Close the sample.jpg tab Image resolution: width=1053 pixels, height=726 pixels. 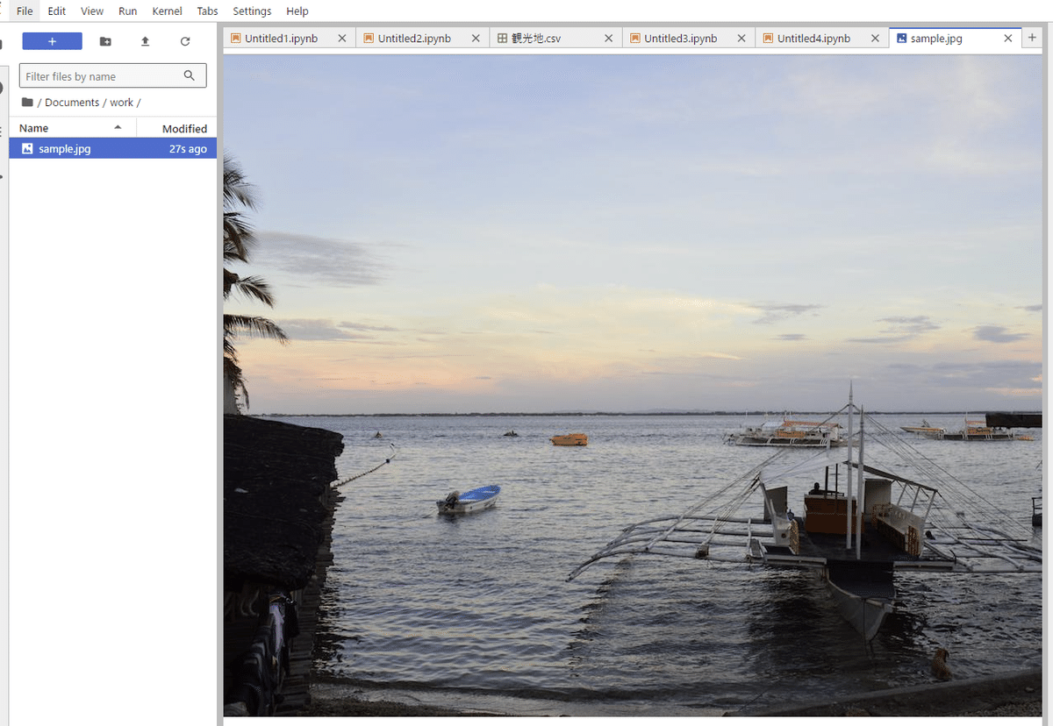[x=1008, y=39]
